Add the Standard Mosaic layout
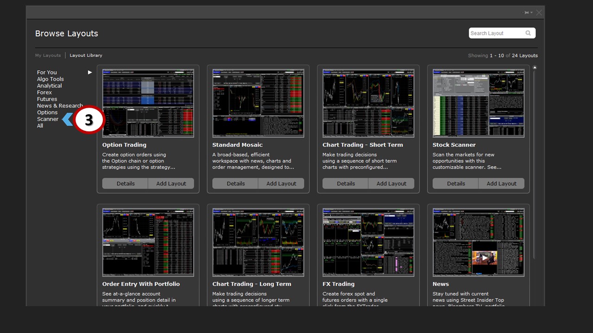The image size is (593, 333). 281,184
